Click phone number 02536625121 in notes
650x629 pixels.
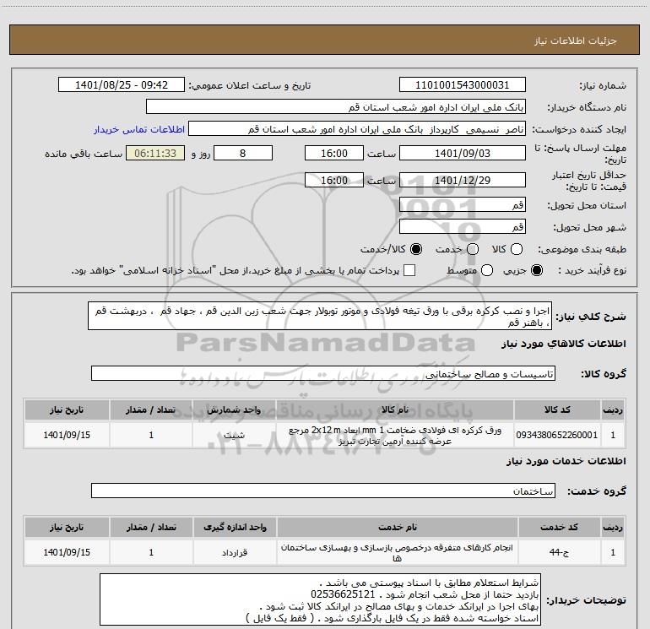pos(343,594)
